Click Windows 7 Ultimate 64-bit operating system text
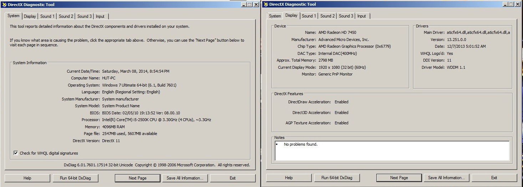Viewport: 523px width, 187px height. tap(139, 85)
